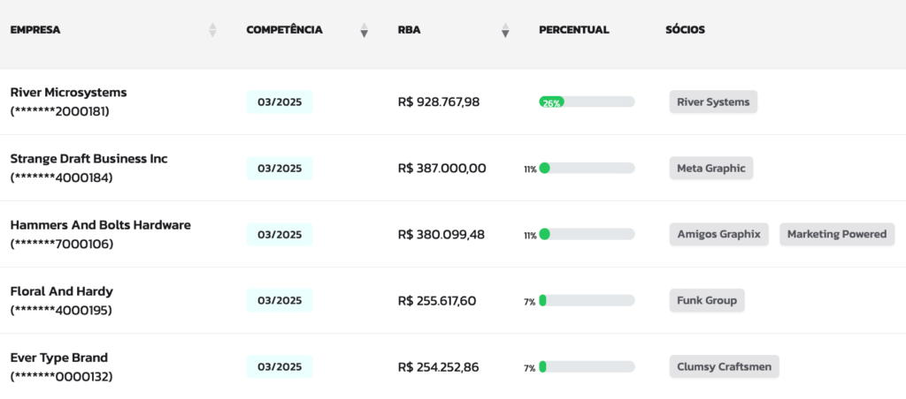906x399 pixels.
Task: Click Ever Type Brand 03/2025 badge
Action: (280, 366)
